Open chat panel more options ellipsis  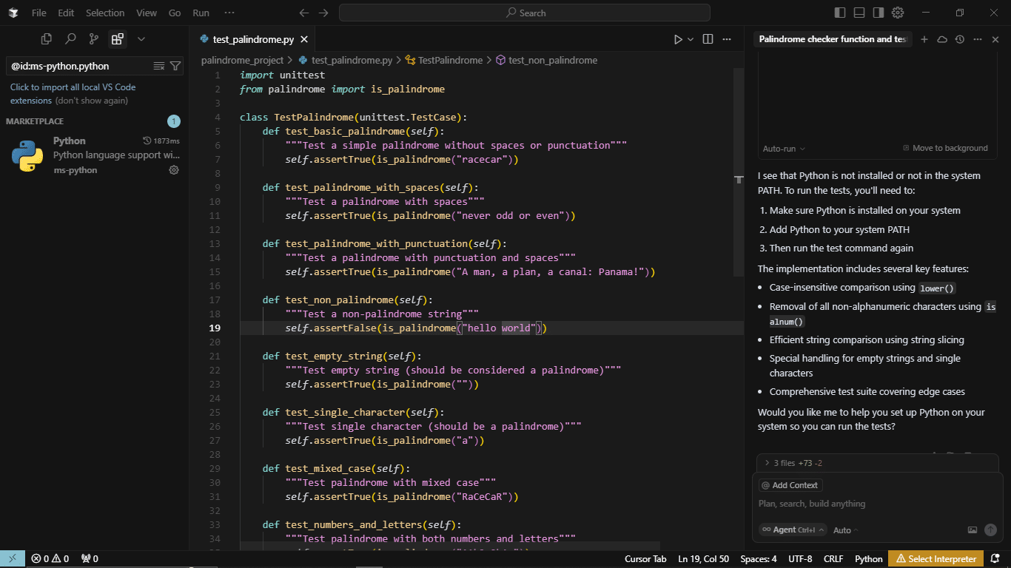(978, 39)
